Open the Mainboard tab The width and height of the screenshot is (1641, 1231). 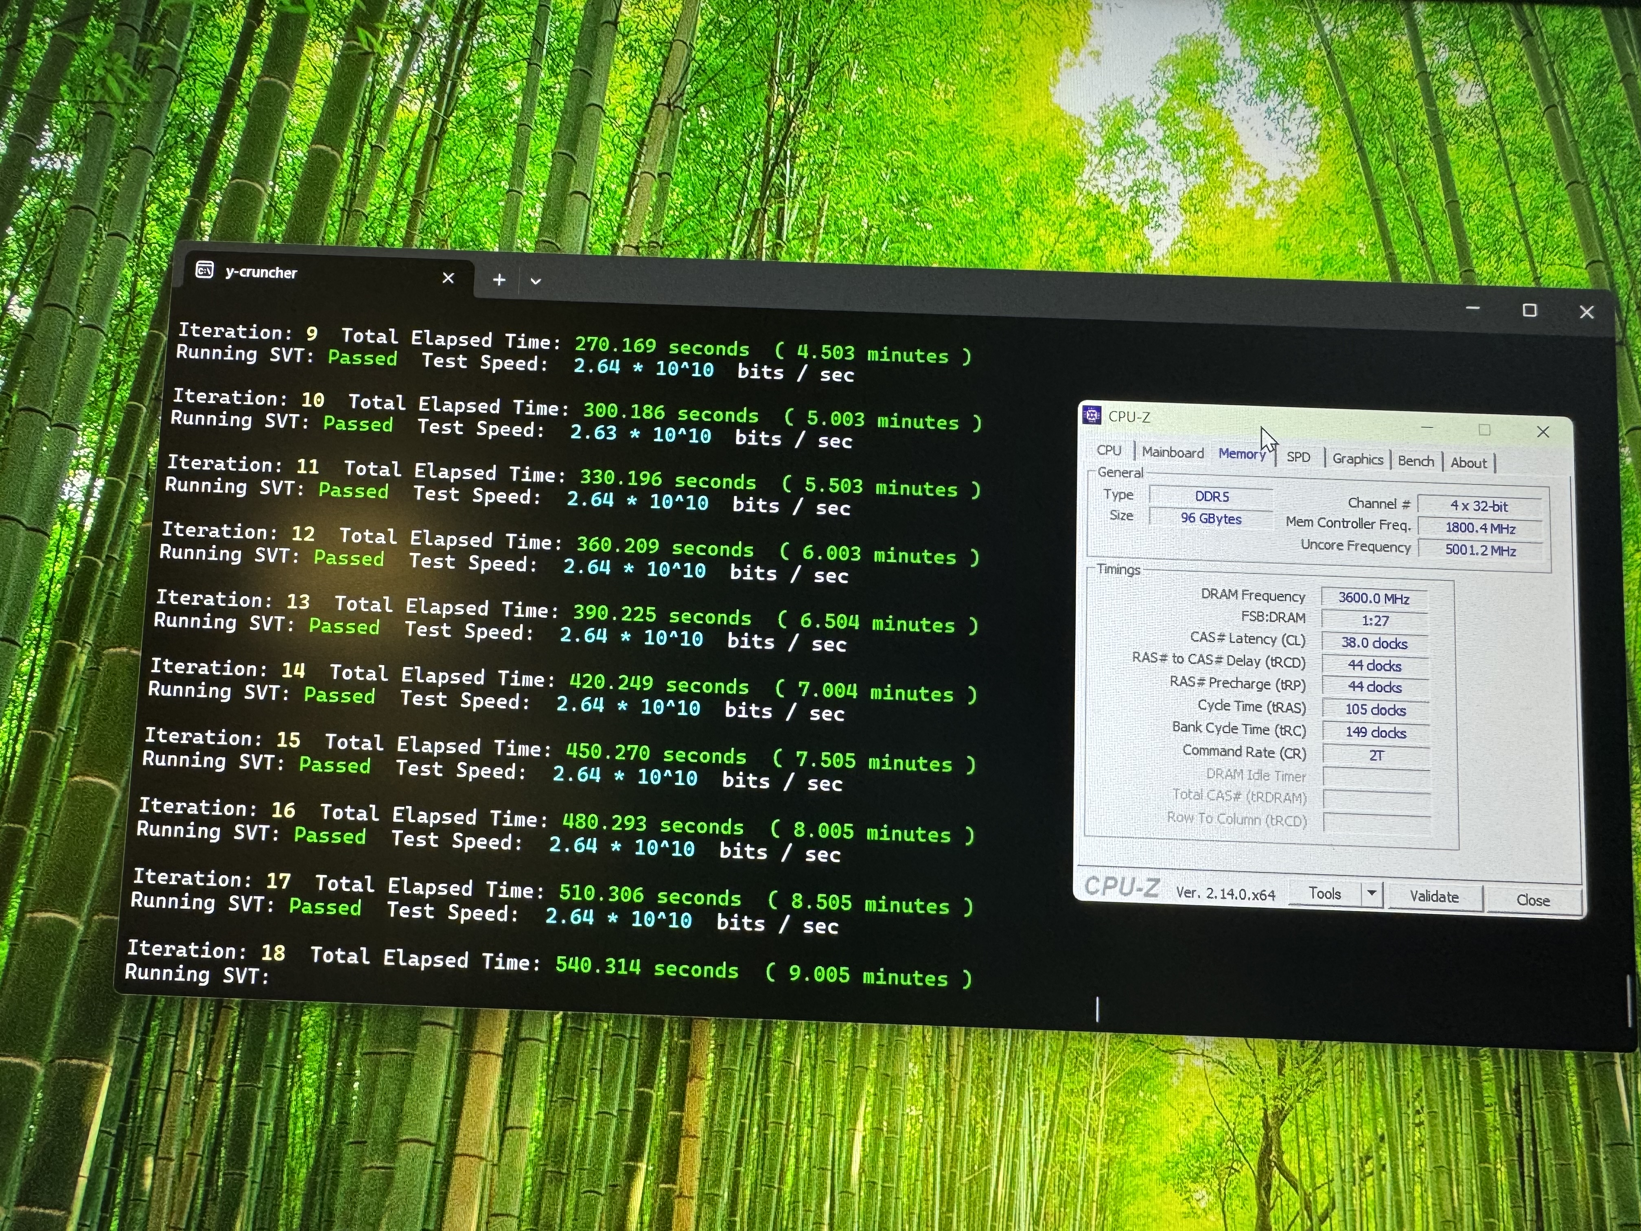click(x=1172, y=453)
